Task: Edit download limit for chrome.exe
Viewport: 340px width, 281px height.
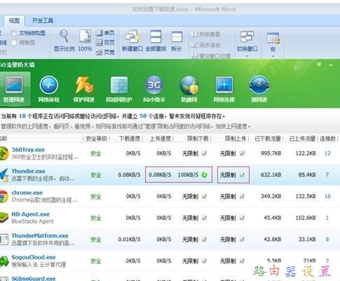Action: click(x=204, y=196)
